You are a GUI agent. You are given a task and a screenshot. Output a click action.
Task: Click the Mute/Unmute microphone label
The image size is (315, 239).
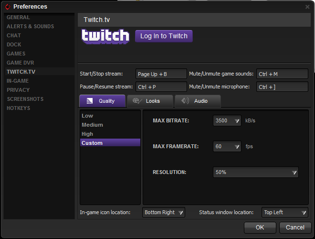click(x=220, y=87)
